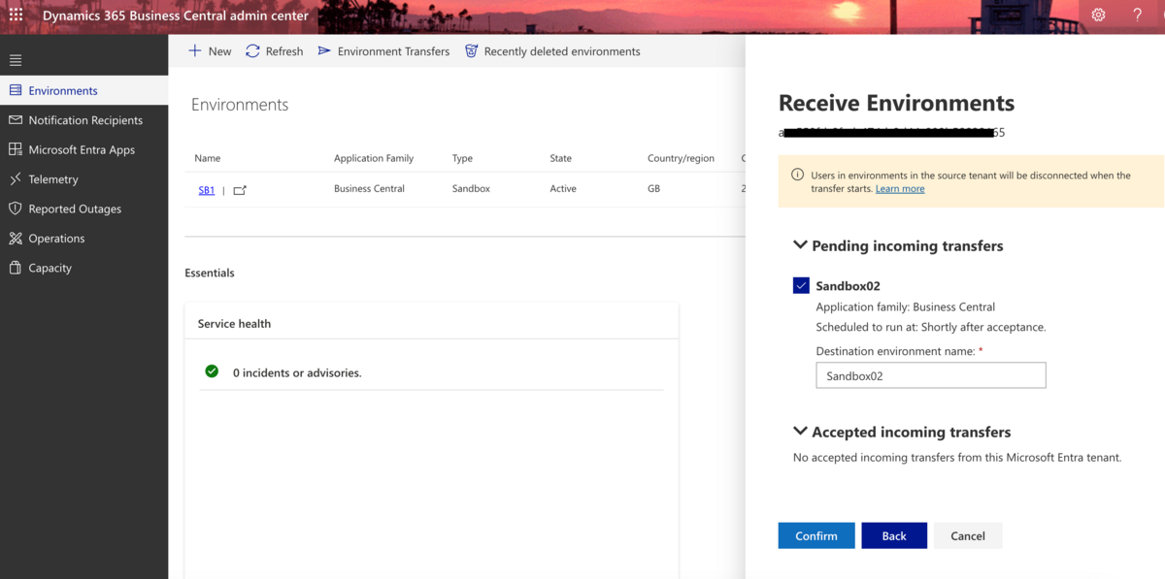Follow the Learn more link
Viewport: 1165px width, 579px height.
[900, 189]
